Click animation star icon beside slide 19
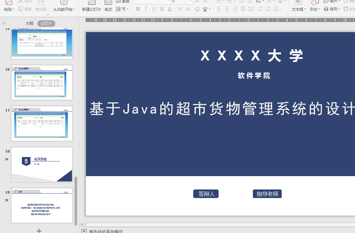 [x=7, y=200]
